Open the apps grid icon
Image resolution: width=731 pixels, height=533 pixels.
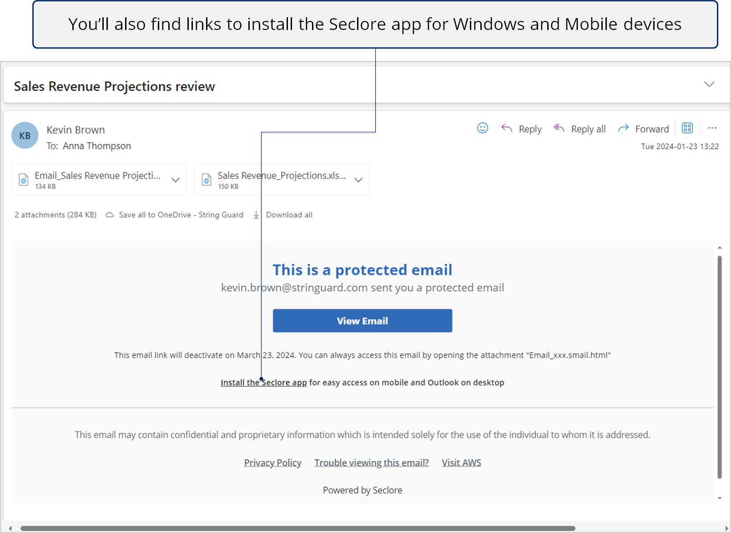[687, 128]
